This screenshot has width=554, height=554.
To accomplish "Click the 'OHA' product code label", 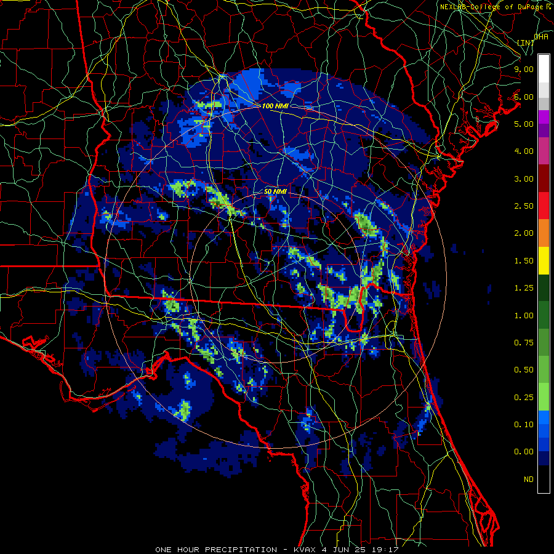I will (x=541, y=37).
